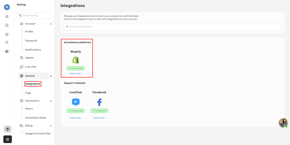Image resolution: width=290 pixels, height=145 pixels.
Task: Open the Profile settings item
Action: tap(29, 32)
